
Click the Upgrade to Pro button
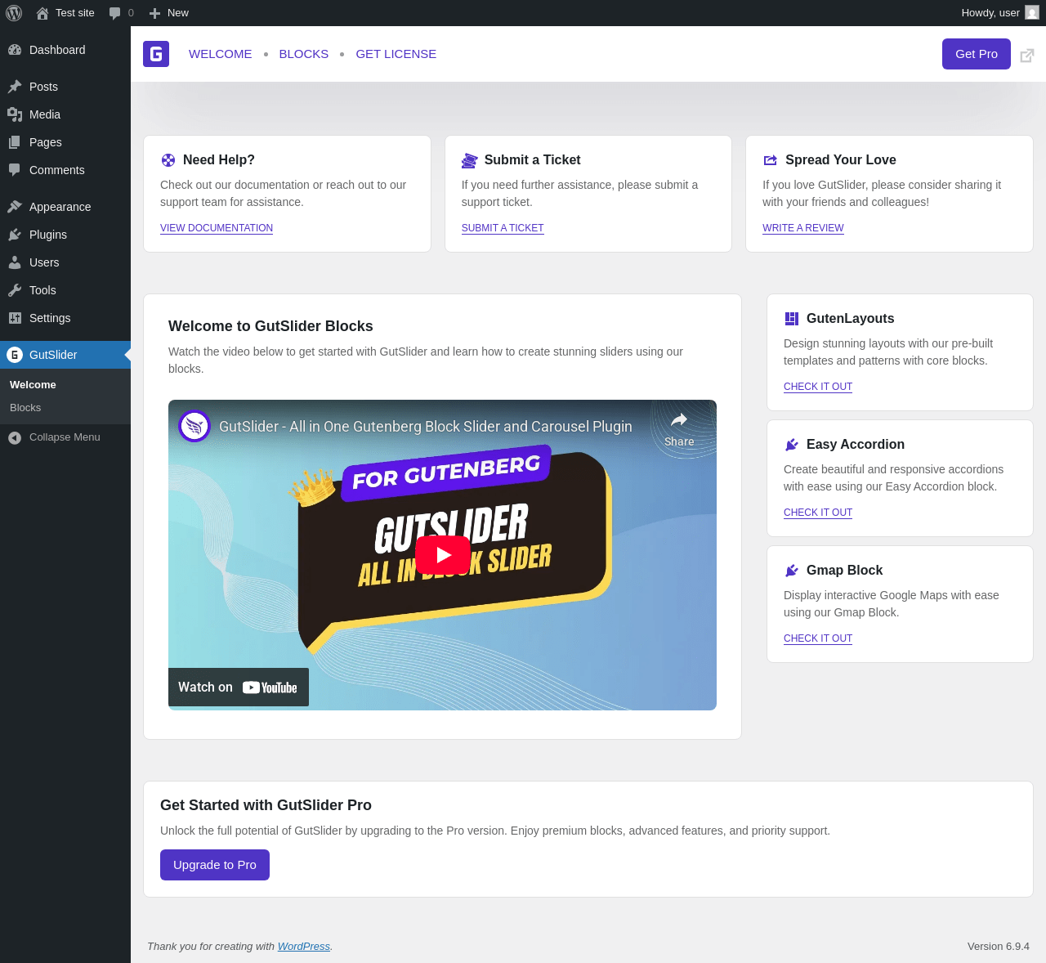point(215,865)
